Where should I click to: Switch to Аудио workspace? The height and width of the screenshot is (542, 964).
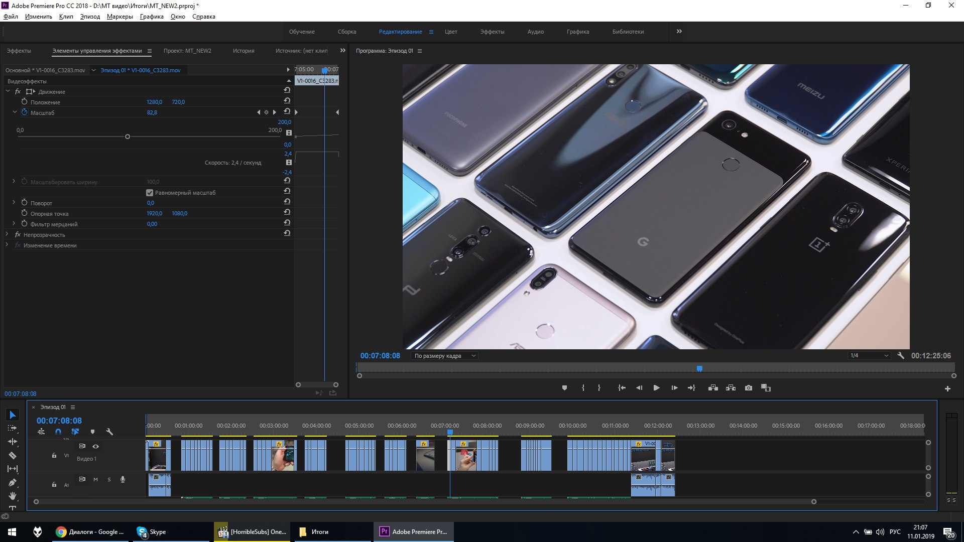[535, 32]
